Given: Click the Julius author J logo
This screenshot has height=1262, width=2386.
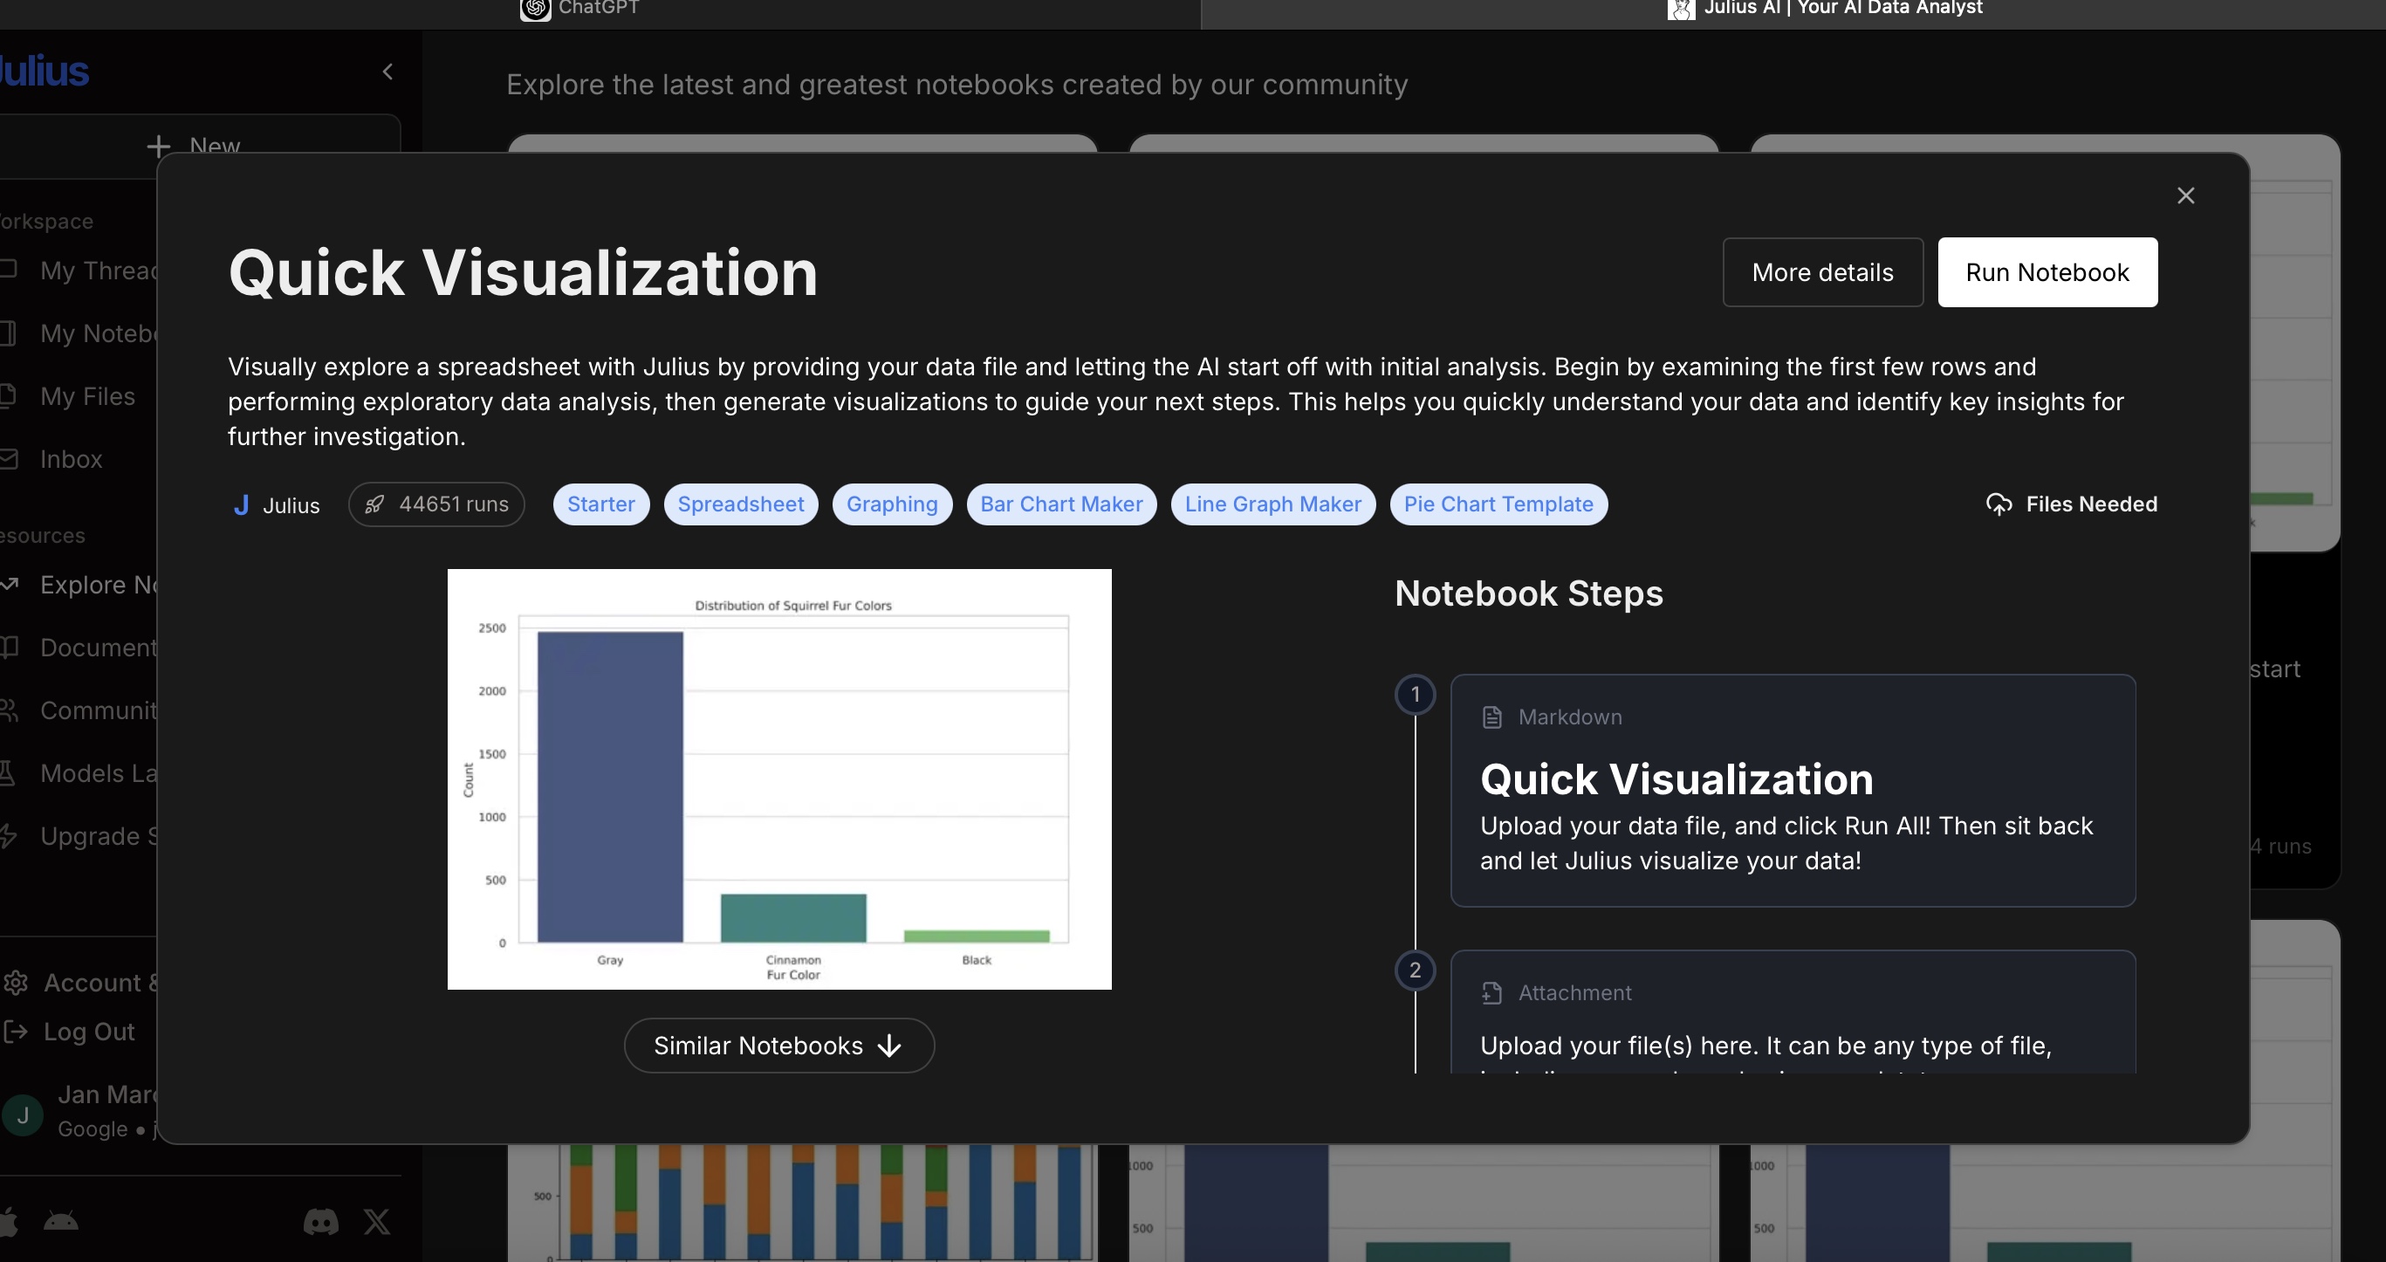Looking at the screenshot, I should coord(241,505).
